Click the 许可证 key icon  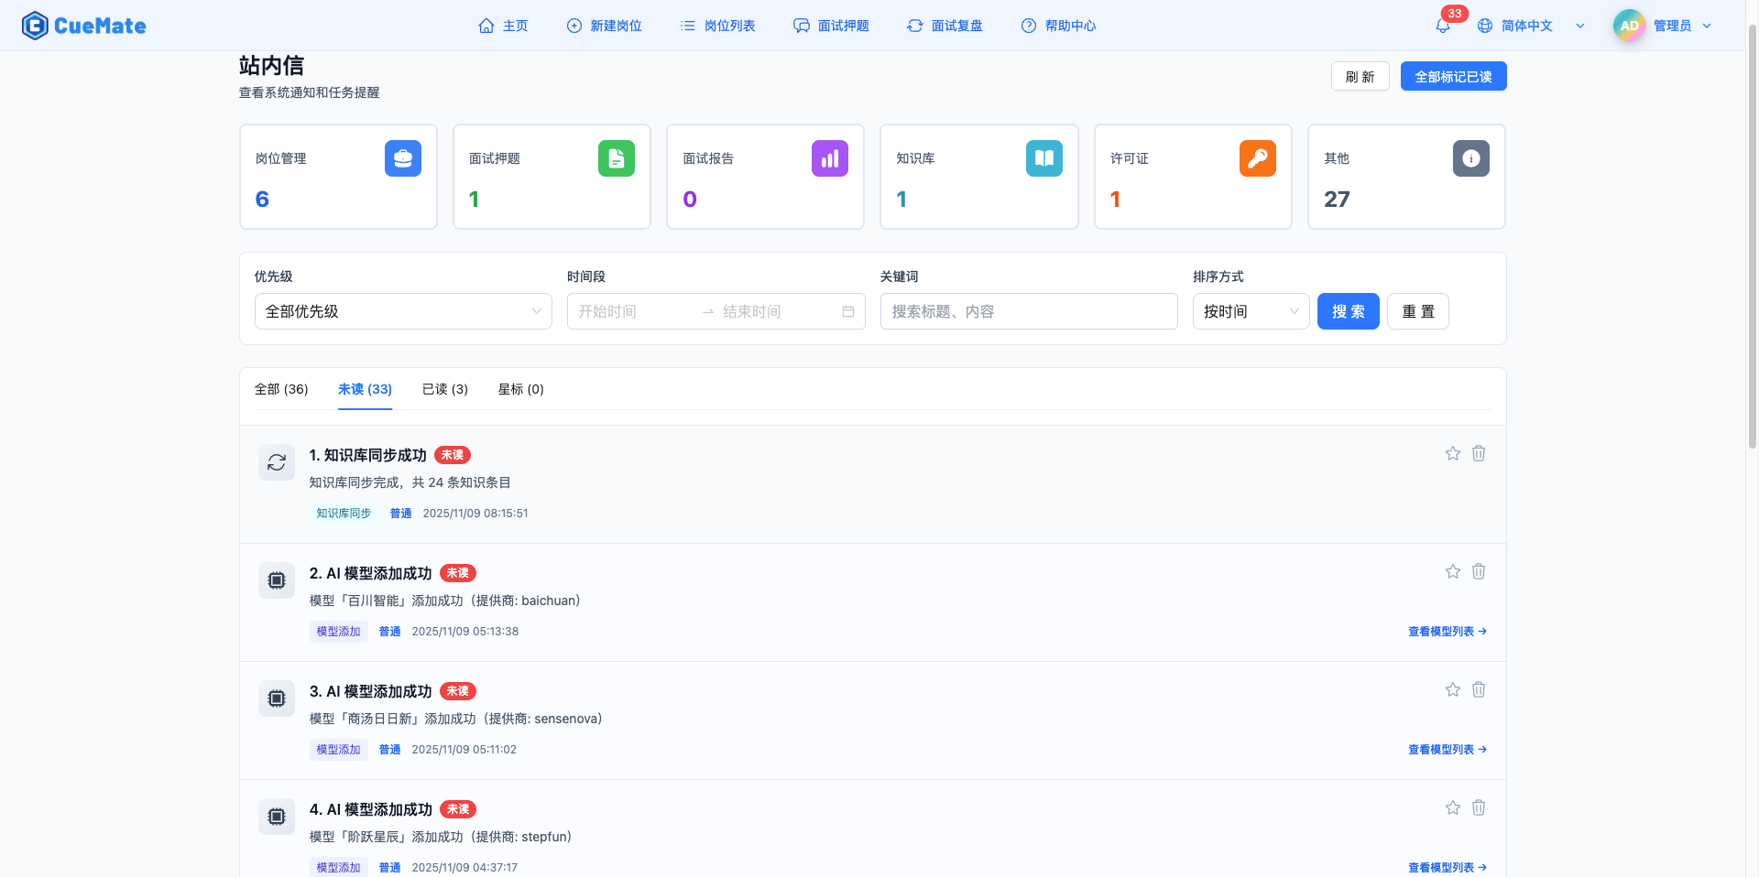click(1257, 158)
